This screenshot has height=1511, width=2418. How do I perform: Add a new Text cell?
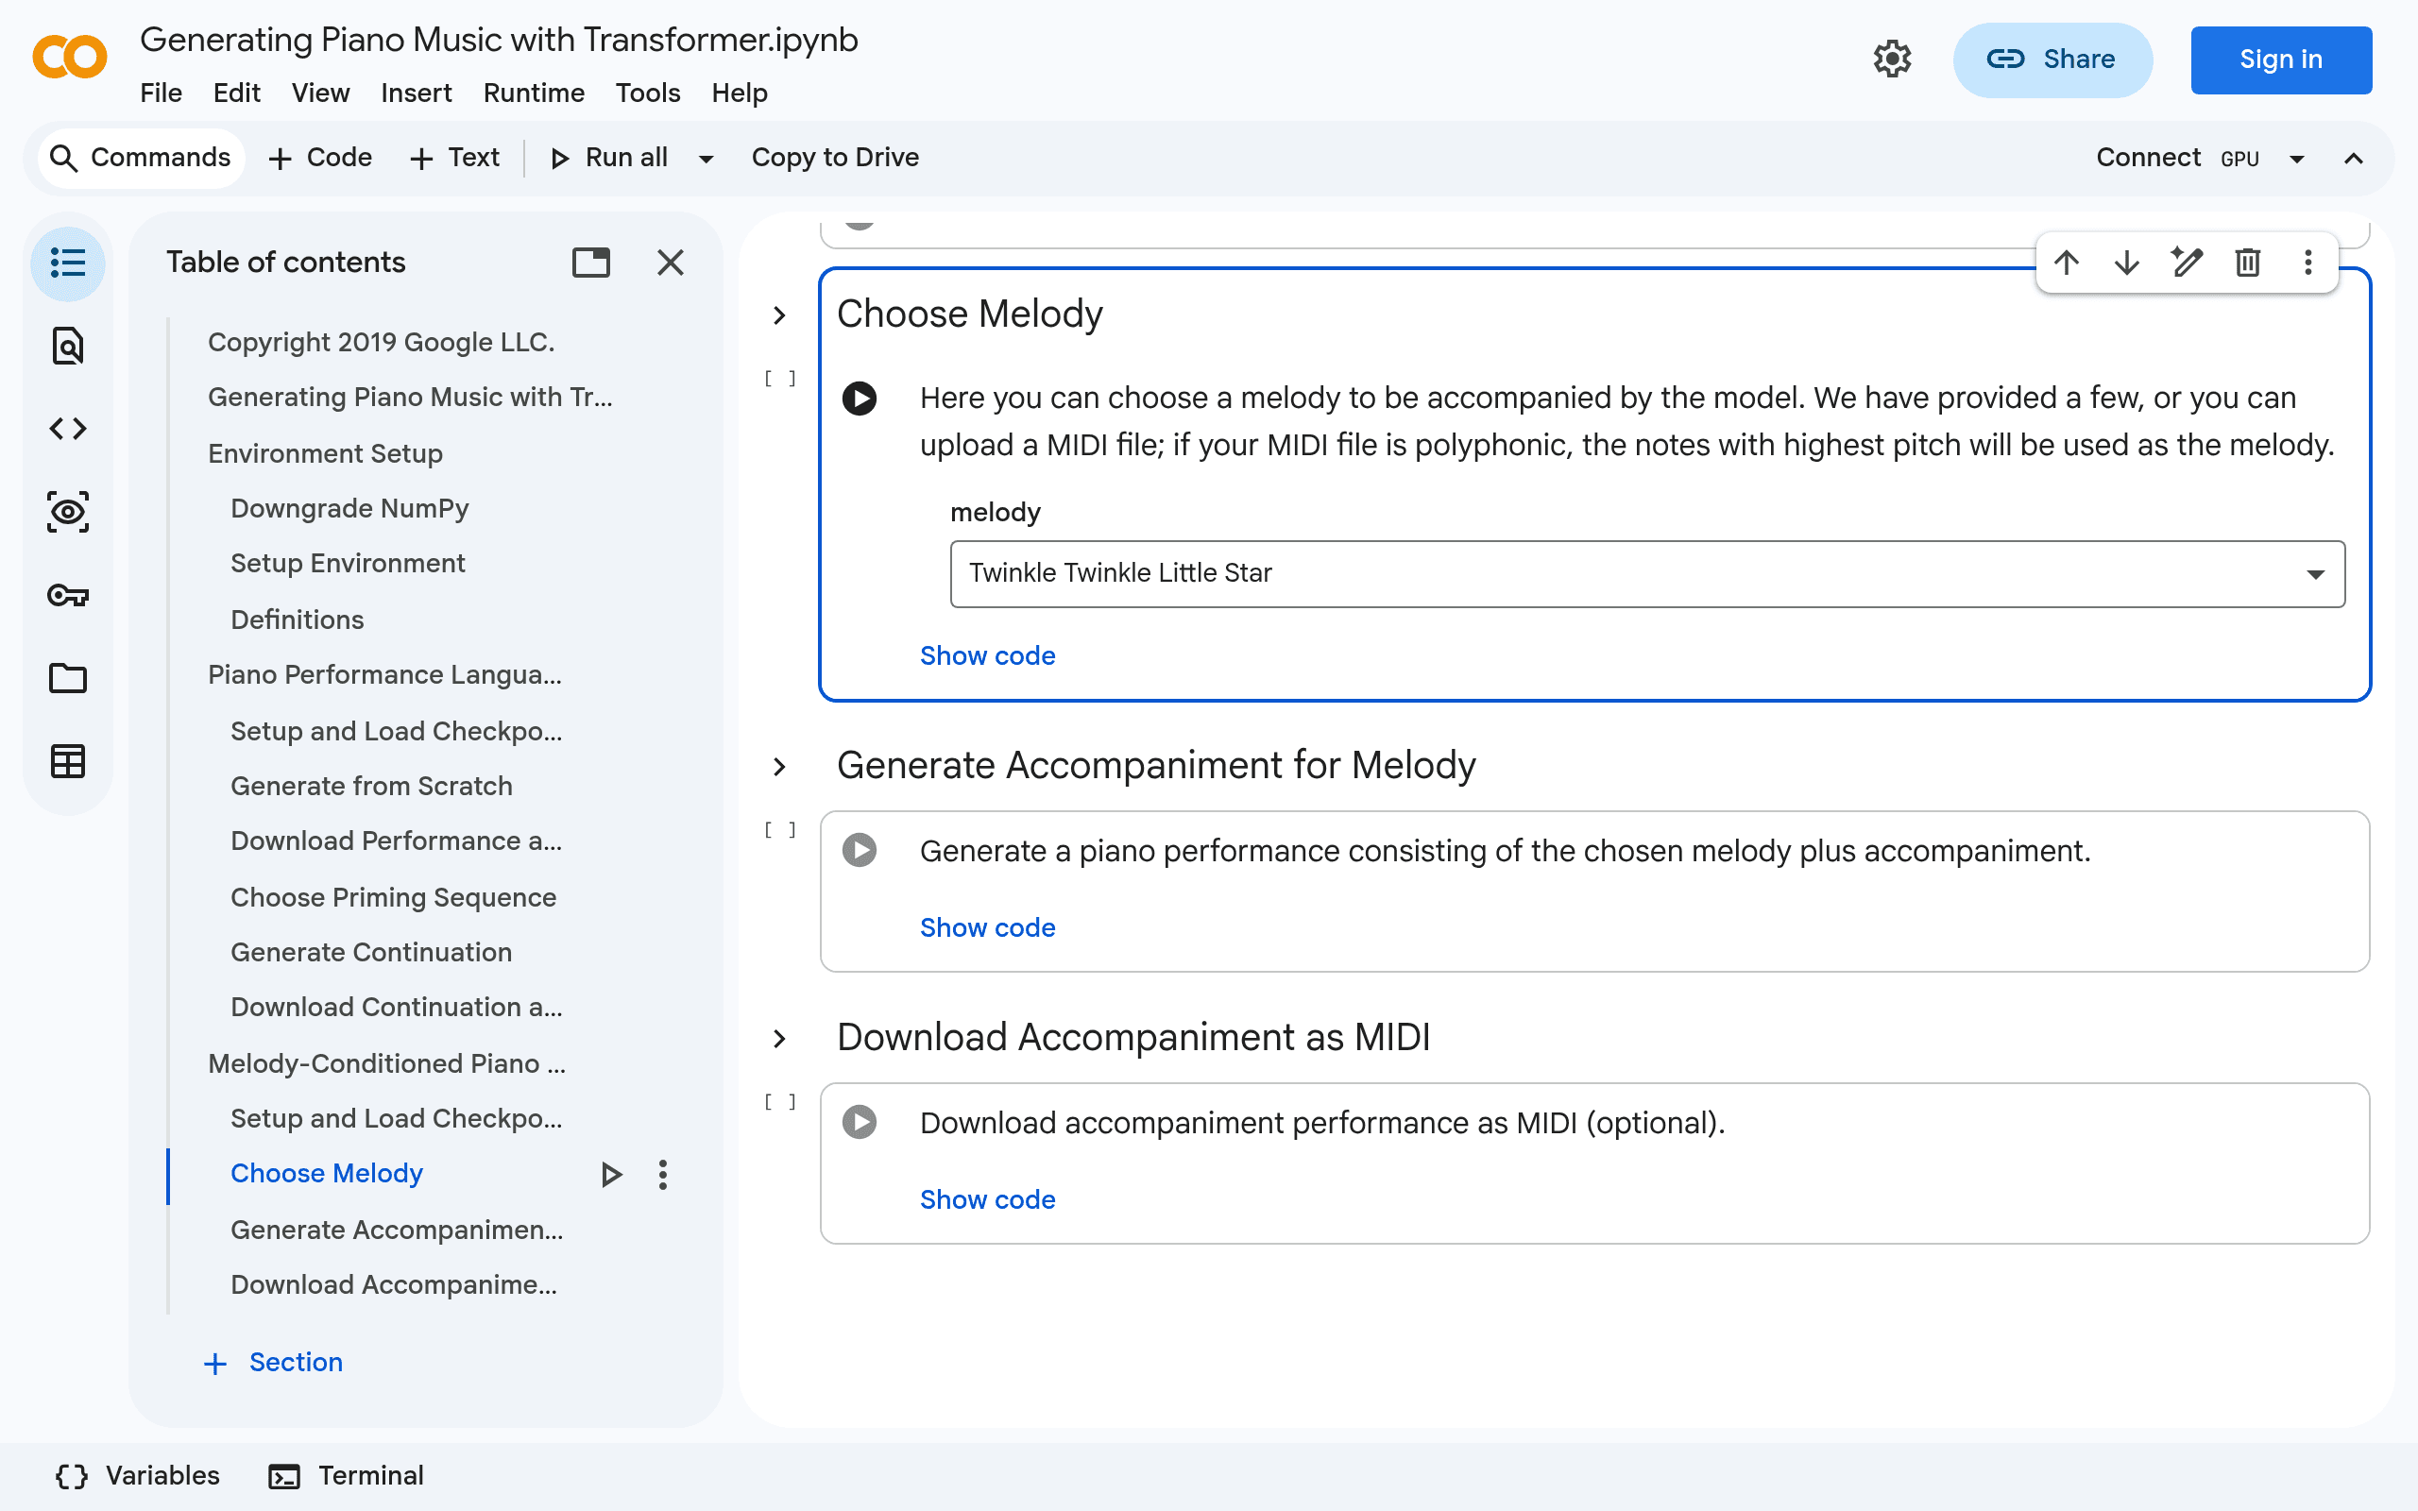tap(453, 158)
